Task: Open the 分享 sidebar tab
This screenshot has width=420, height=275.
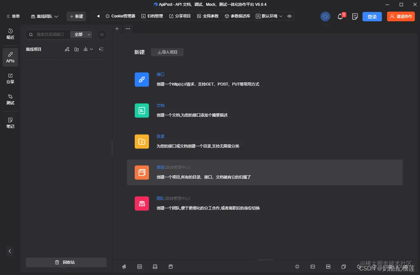Action: 10,79
